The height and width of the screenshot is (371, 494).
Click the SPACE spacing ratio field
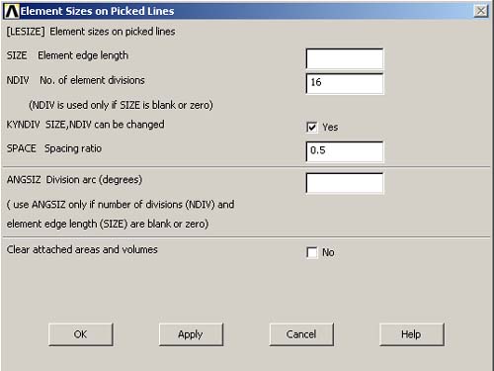coord(345,151)
